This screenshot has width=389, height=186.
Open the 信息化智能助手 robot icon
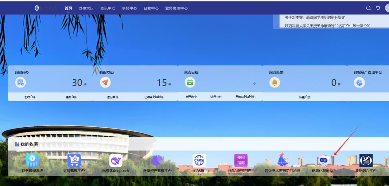tap(324, 161)
